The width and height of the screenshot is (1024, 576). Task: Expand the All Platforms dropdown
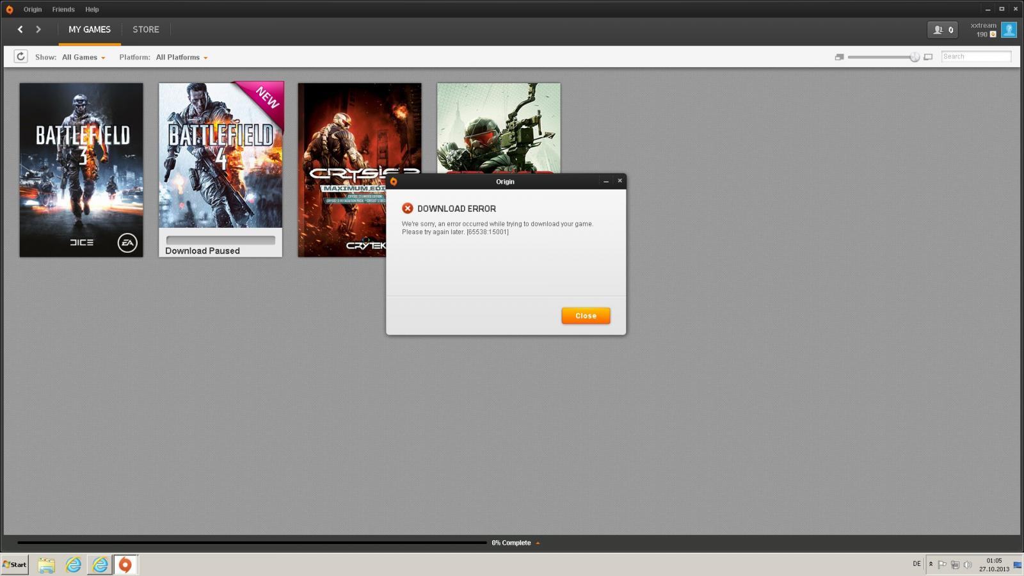point(182,58)
